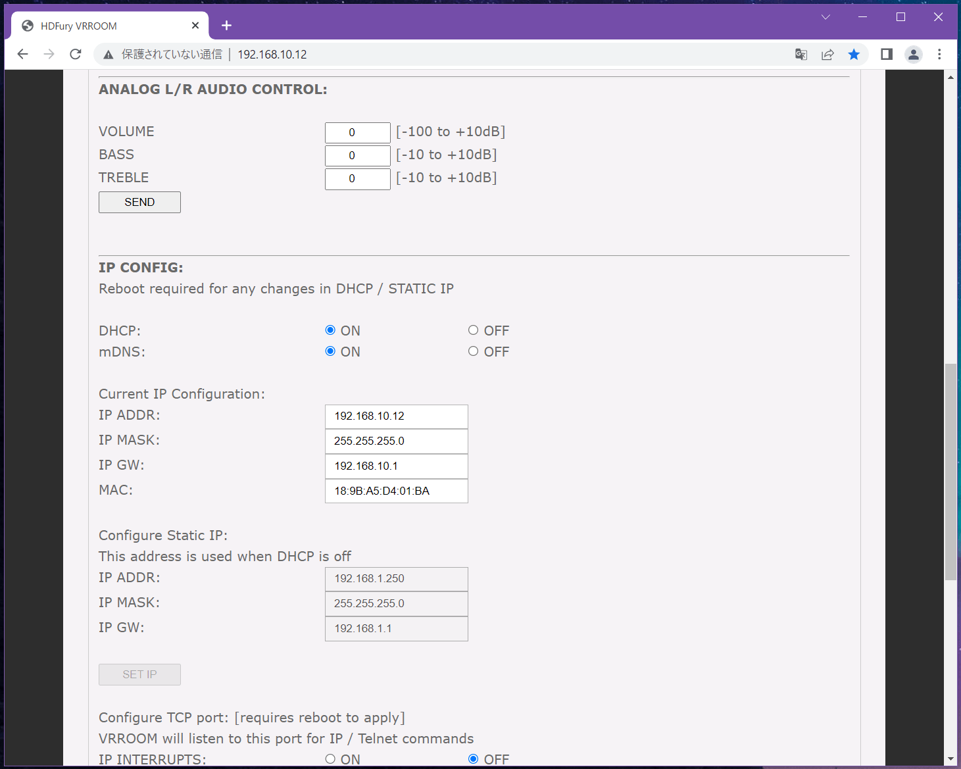Viewport: 961px width, 769px height.
Task: Open the tab search chevron
Action: coord(825,17)
